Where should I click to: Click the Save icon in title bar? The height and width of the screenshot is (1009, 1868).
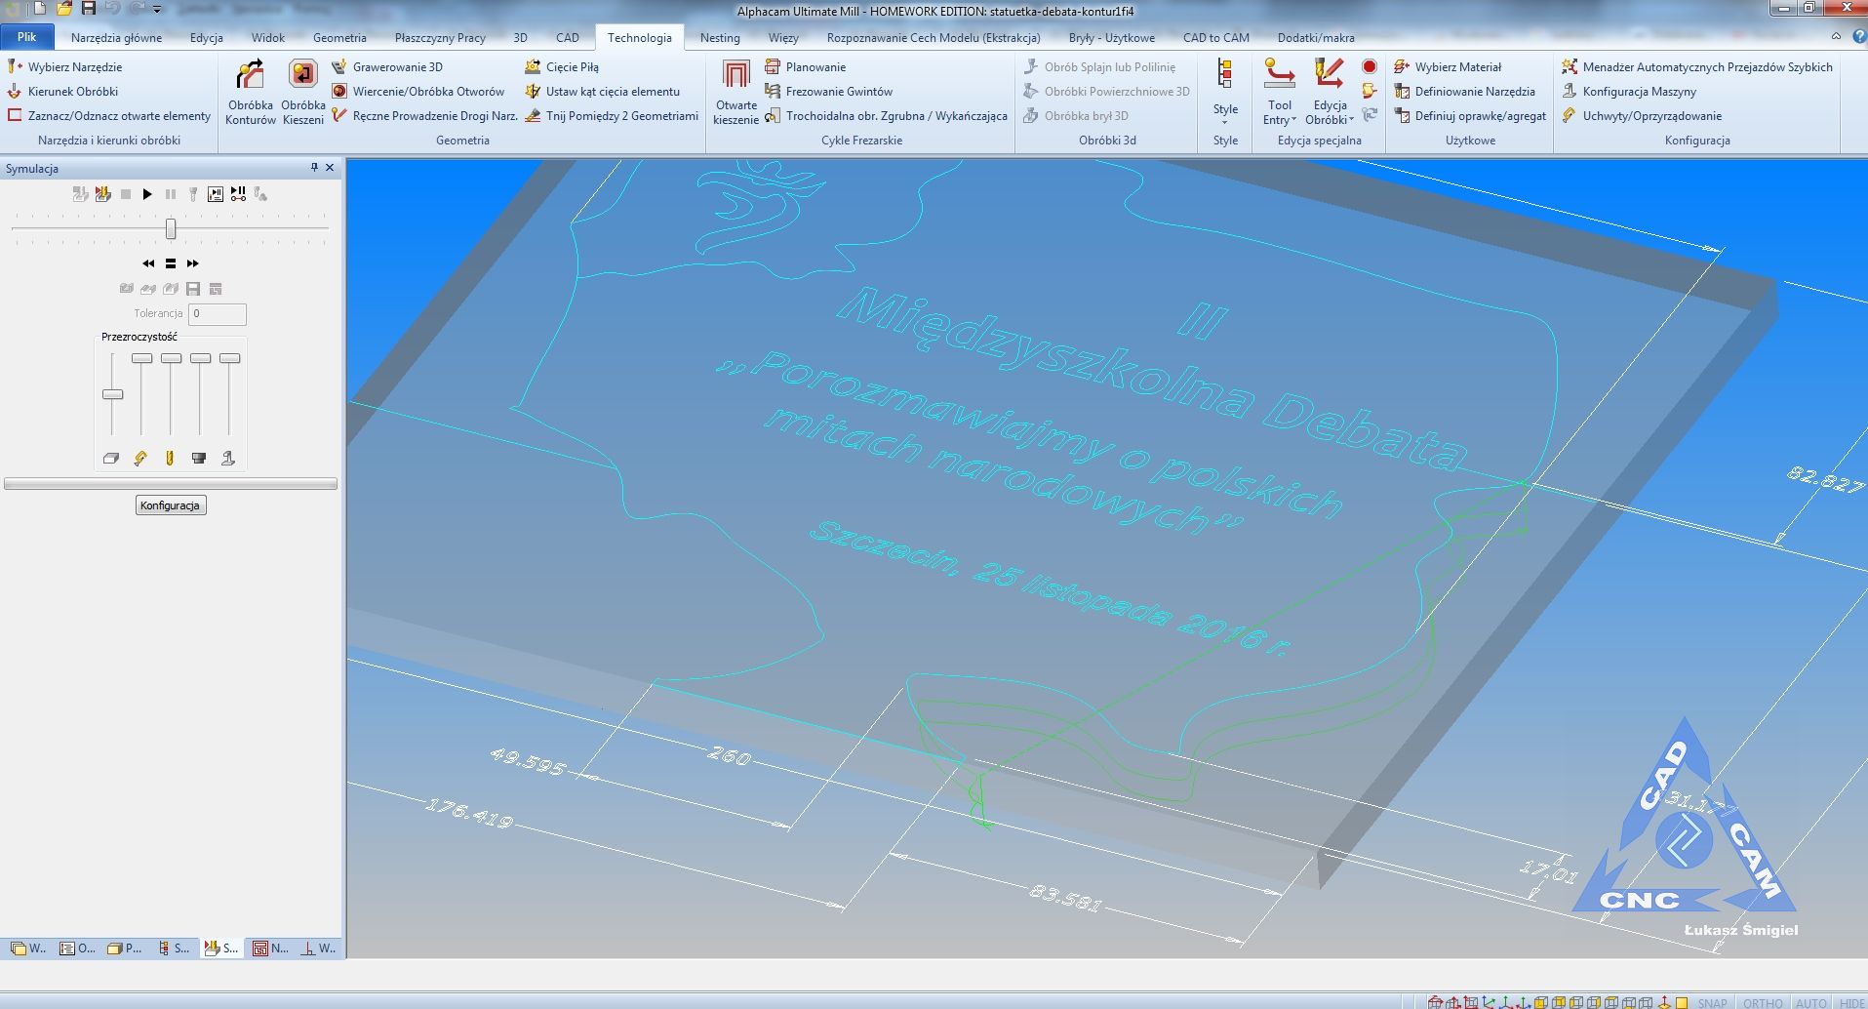coord(88,9)
